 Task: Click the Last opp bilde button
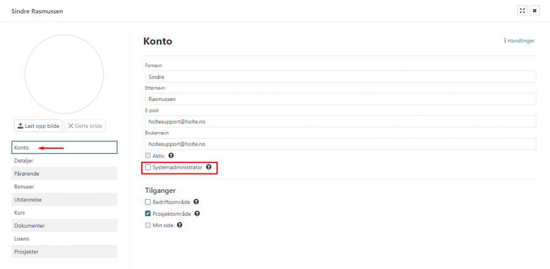[x=38, y=126]
